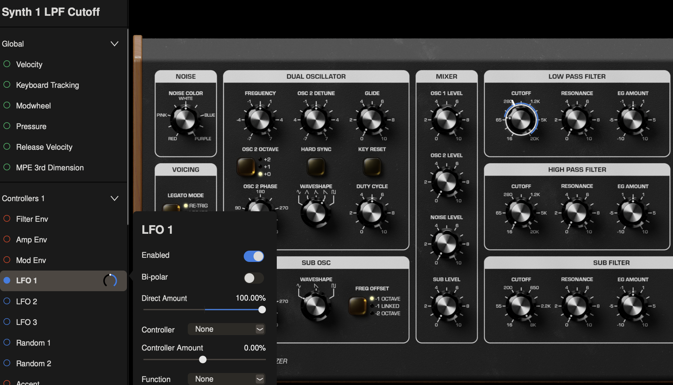Click the Osc 1 Level mixer knob
The width and height of the screenshot is (673, 385).
(x=446, y=120)
